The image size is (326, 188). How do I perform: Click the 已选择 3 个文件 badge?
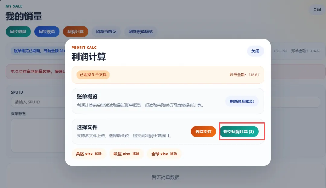click(93, 75)
